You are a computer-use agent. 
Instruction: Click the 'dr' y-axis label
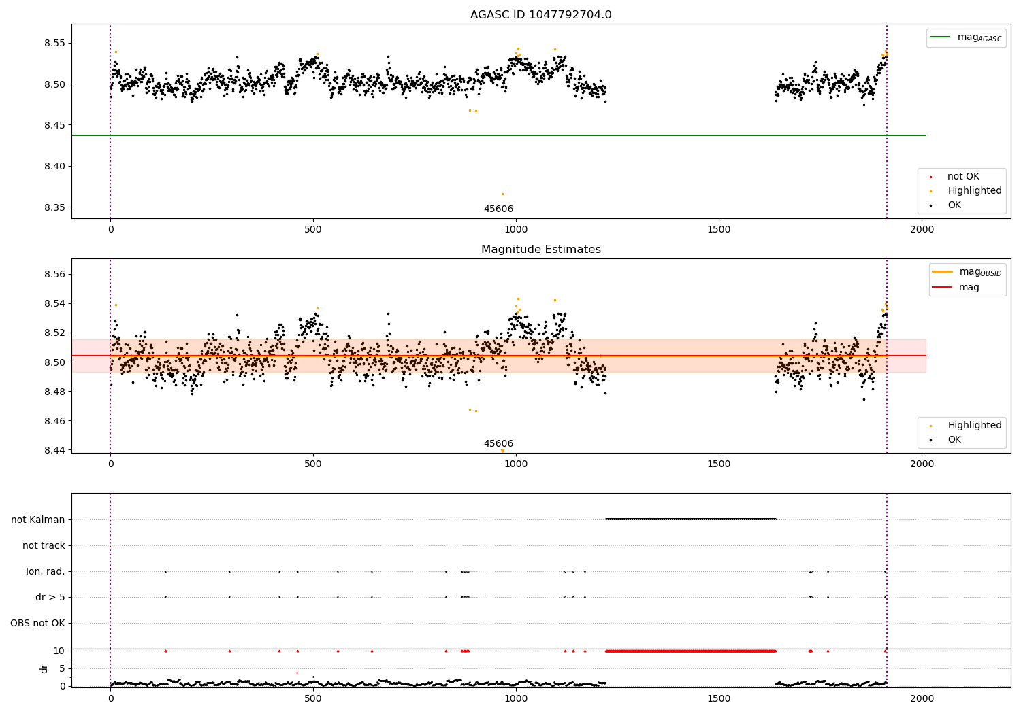click(44, 668)
